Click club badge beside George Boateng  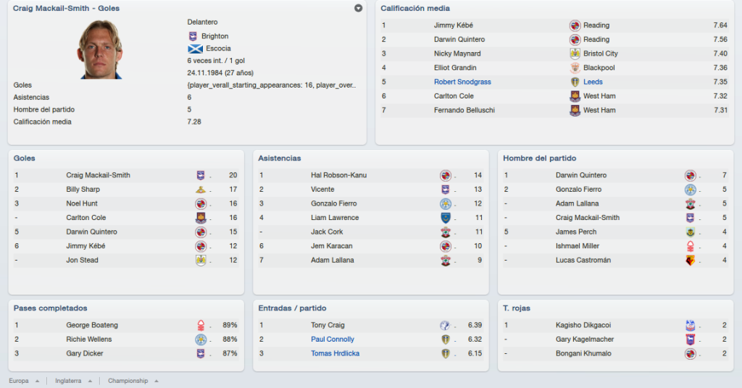pyautogui.click(x=201, y=325)
